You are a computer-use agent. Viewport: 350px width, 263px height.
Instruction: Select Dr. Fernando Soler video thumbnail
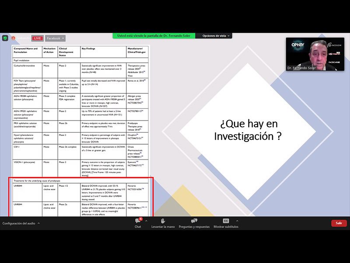[x=315, y=54]
